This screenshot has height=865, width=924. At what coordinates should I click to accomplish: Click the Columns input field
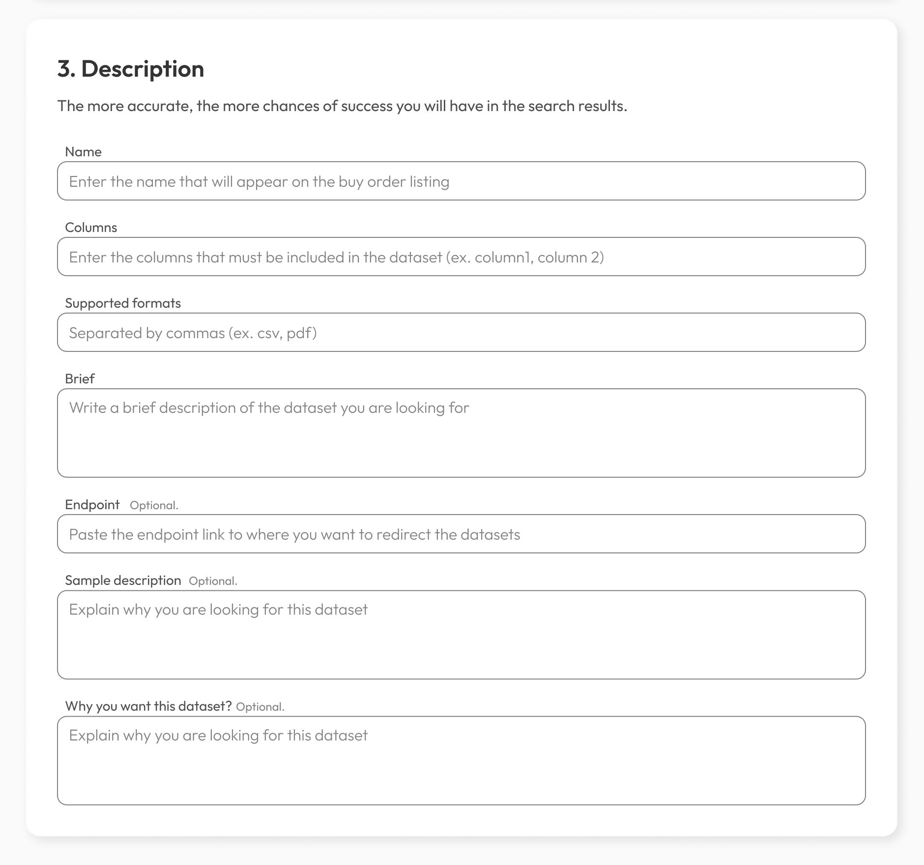click(461, 257)
